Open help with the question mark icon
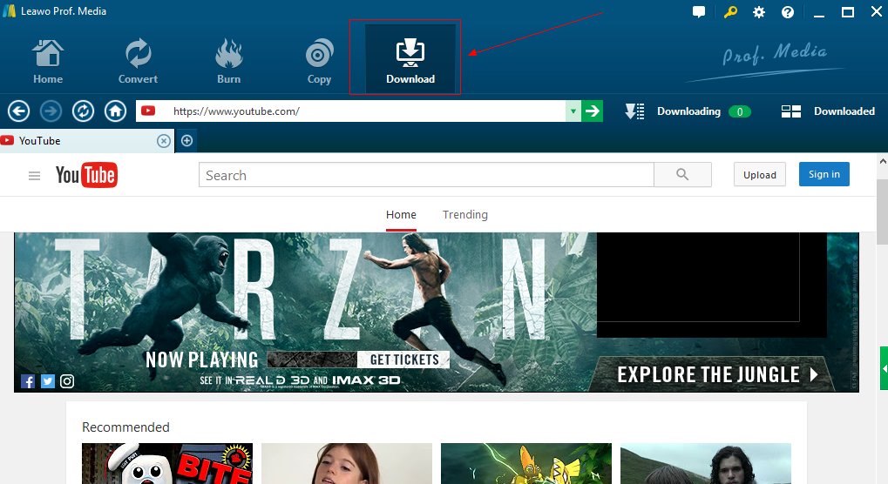The height and width of the screenshot is (484, 888). point(788,12)
